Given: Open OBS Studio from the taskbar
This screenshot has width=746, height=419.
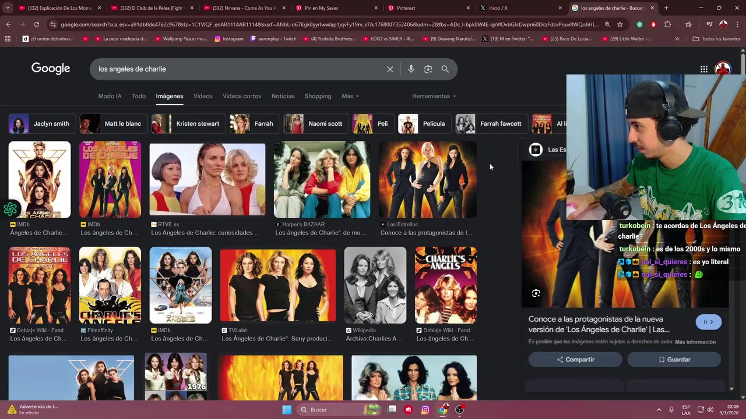Looking at the screenshot, I should point(460,410).
